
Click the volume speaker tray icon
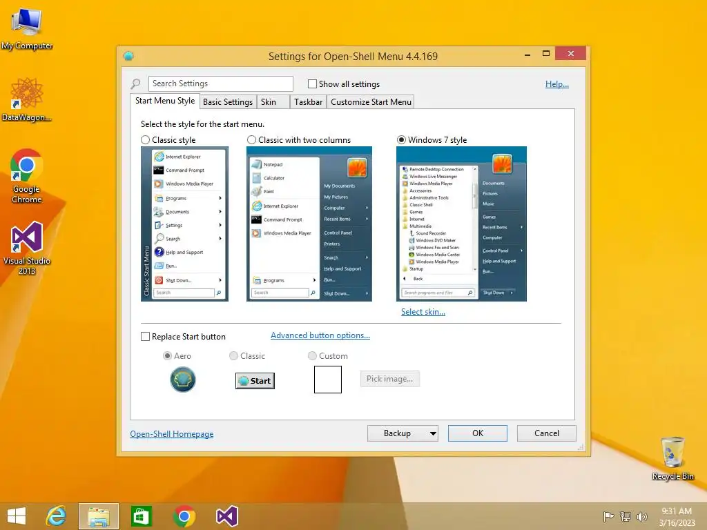pyautogui.click(x=641, y=516)
